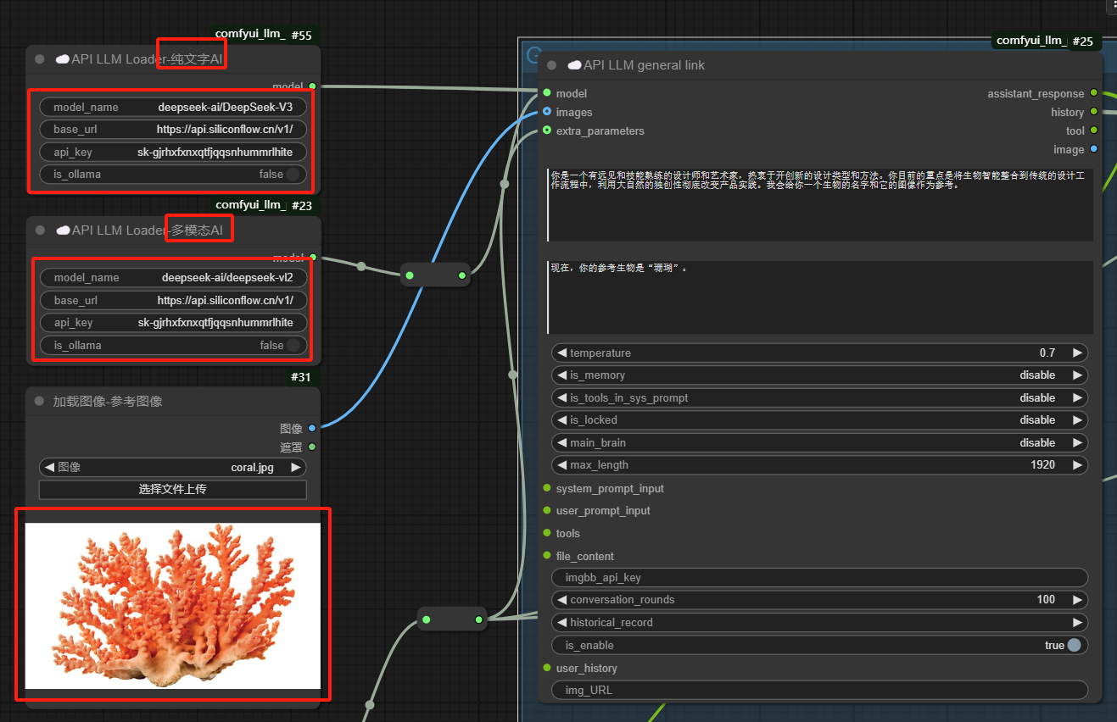The image size is (1117, 722).
Task: Click the max_length value slider field
Action: 819,465
